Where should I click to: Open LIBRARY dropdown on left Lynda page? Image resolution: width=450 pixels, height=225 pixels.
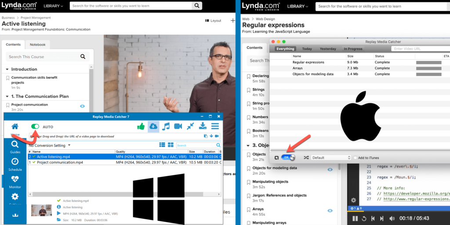(x=53, y=6)
